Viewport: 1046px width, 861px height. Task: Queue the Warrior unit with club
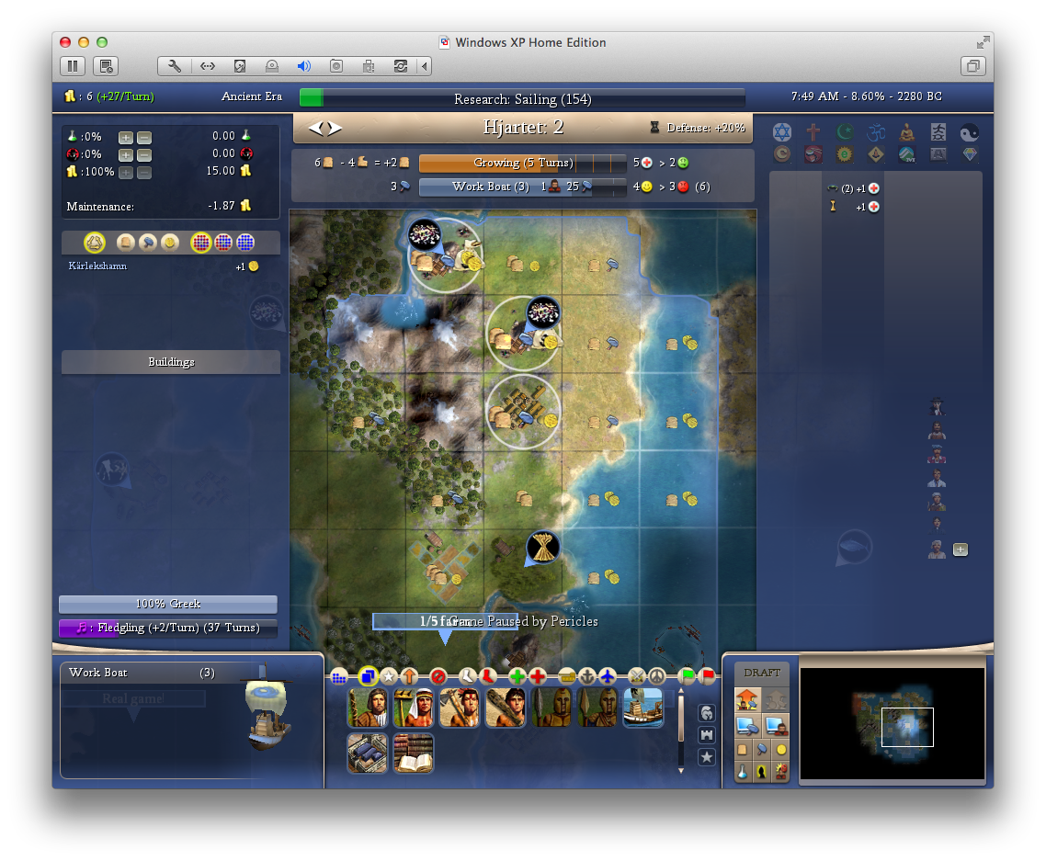506,708
